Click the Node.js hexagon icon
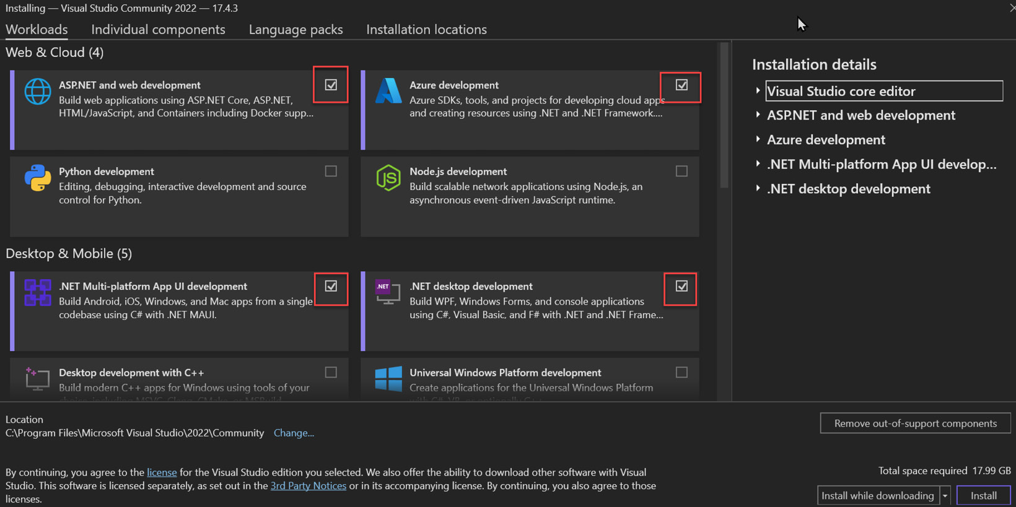The image size is (1016, 507). (x=388, y=178)
